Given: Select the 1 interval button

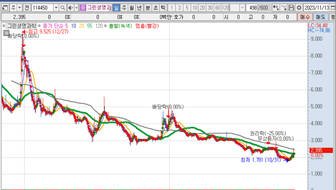Looking at the screenshot, I should click(172, 8).
